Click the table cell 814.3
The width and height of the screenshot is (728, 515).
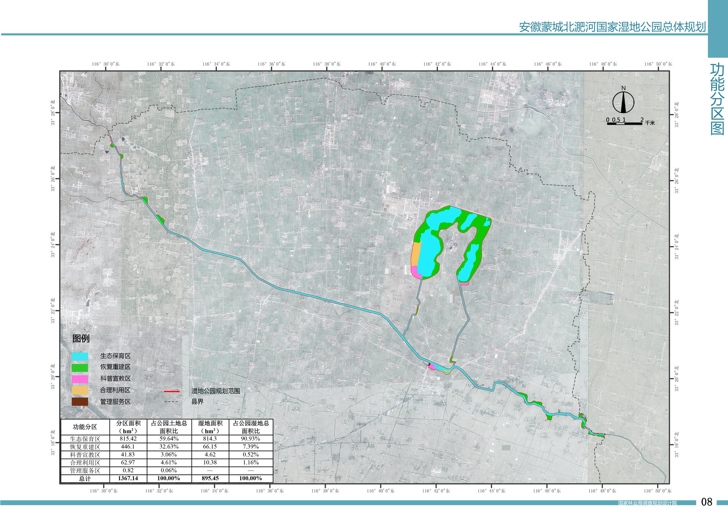pos(210,439)
